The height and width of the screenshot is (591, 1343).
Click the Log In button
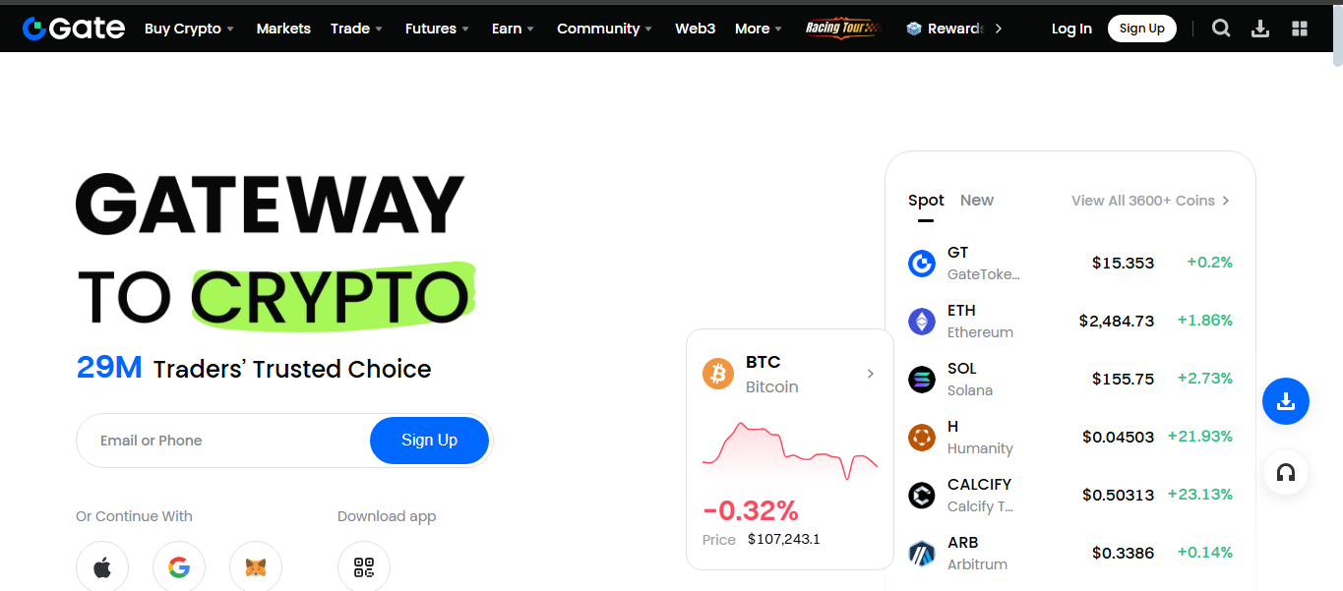pos(1071,29)
